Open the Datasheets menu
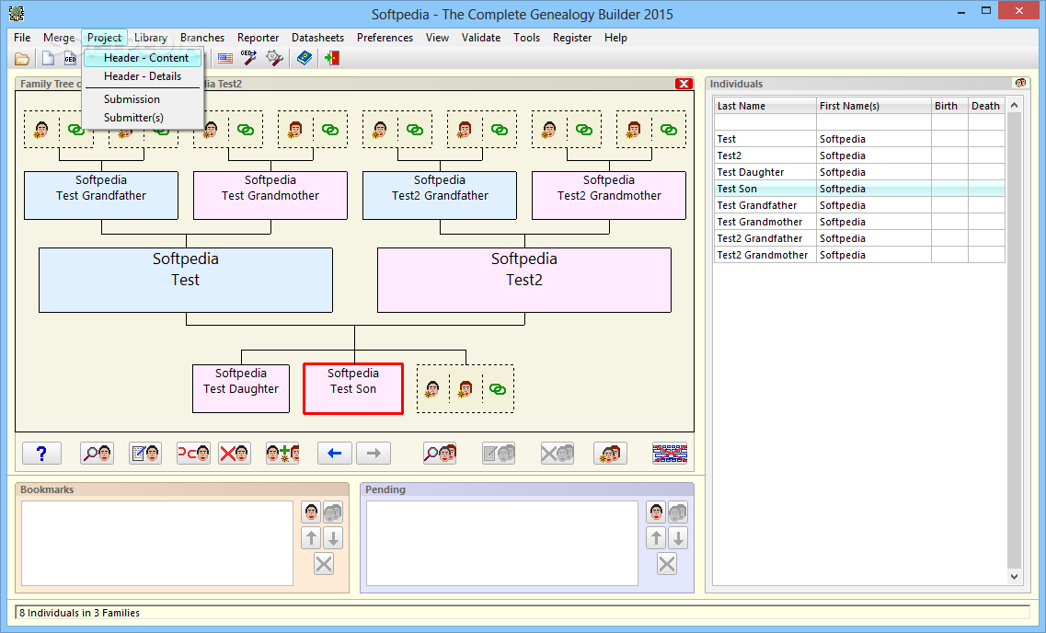This screenshot has height=633, width=1046. (x=317, y=38)
